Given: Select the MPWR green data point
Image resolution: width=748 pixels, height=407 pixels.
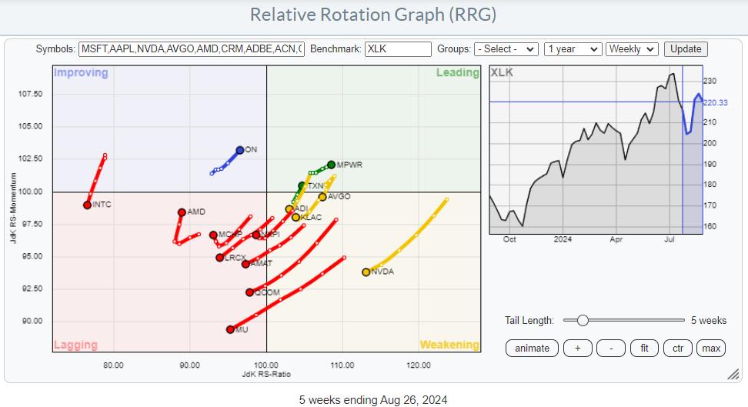Looking at the screenshot, I should click(x=331, y=165).
